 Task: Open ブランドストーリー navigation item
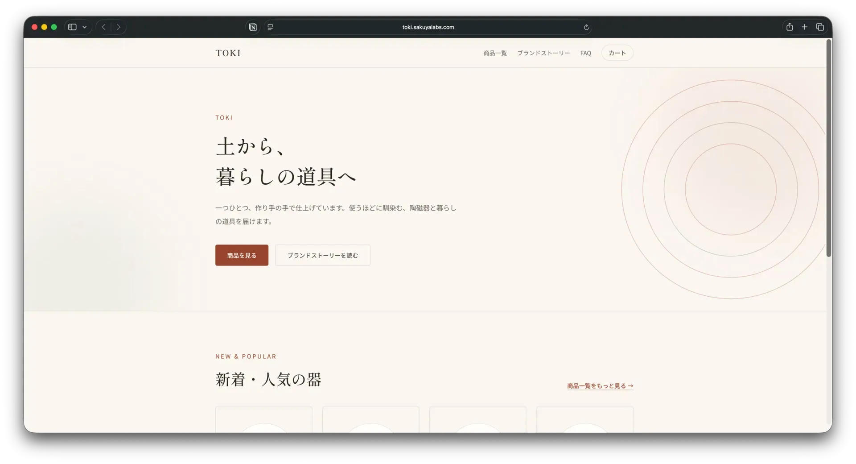pyautogui.click(x=543, y=53)
